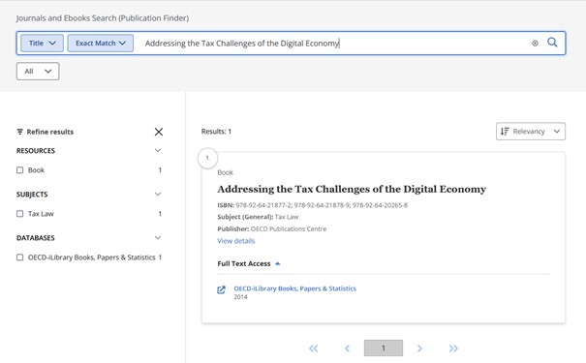Go to the first results page
Screen dimensions: 586x363
point(313,348)
